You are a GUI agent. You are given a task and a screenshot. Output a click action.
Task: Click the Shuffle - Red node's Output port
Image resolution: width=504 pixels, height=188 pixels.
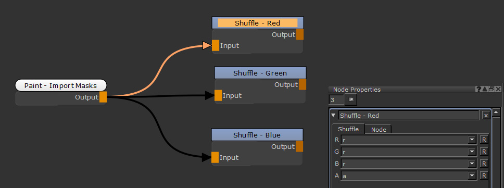[x=299, y=34]
